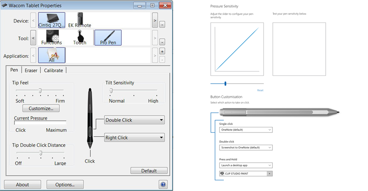Open Wacom help question mark icon
This screenshot has height=191, width=368.
click(163, 185)
